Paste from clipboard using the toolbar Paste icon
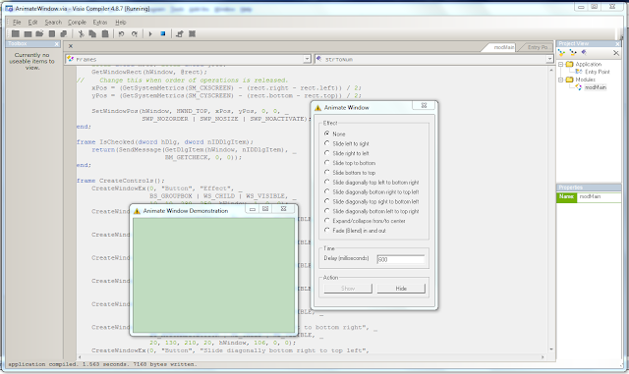The image size is (629, 374). pos(105,34)
